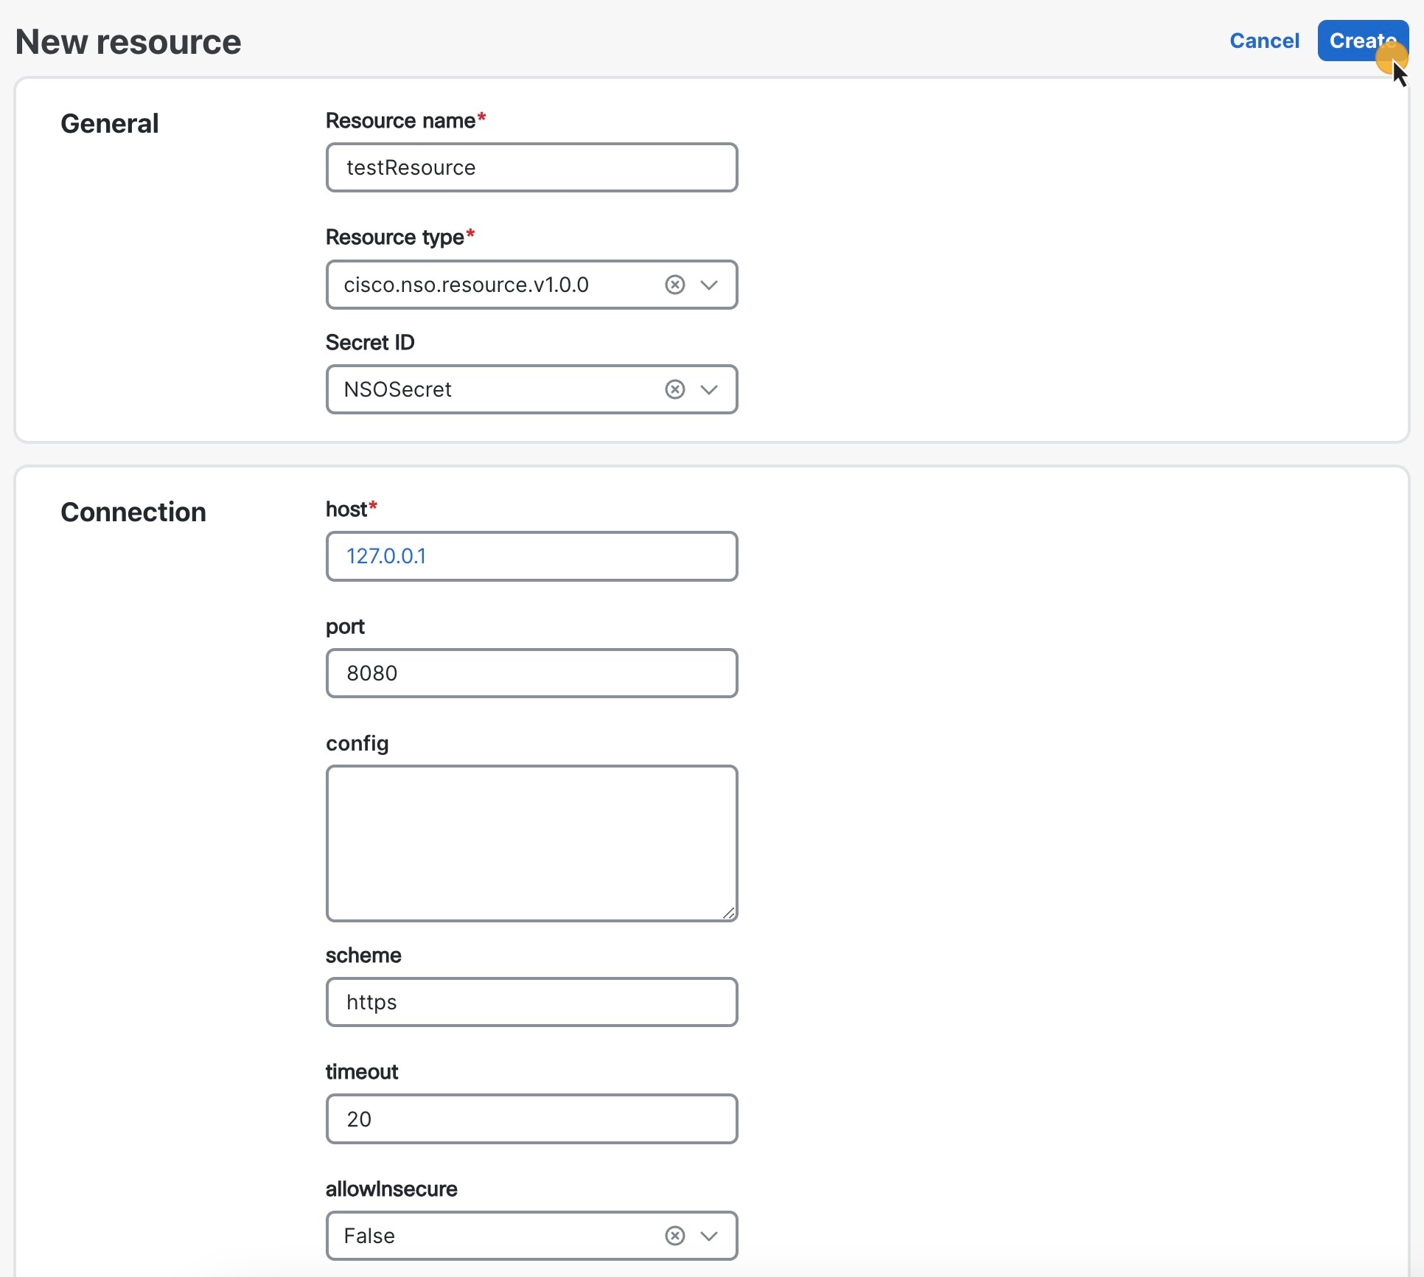The height and width of the screenshot is (1277, 1424).
Task: Clear the Secret ID field value
Action: [x=675, y=389]
